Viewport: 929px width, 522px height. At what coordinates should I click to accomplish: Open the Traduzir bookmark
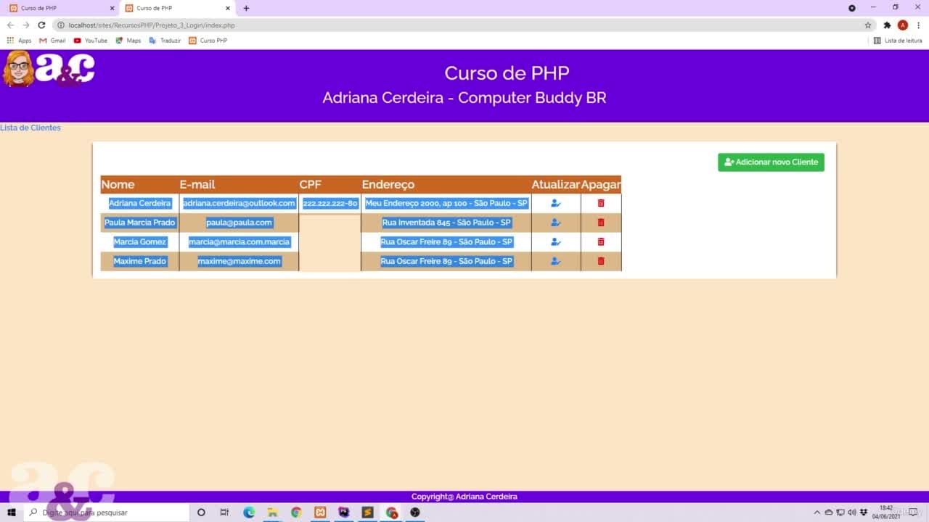165,41
